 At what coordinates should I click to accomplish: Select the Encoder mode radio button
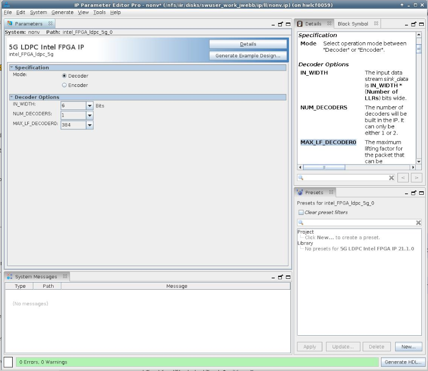pos(64,85)
